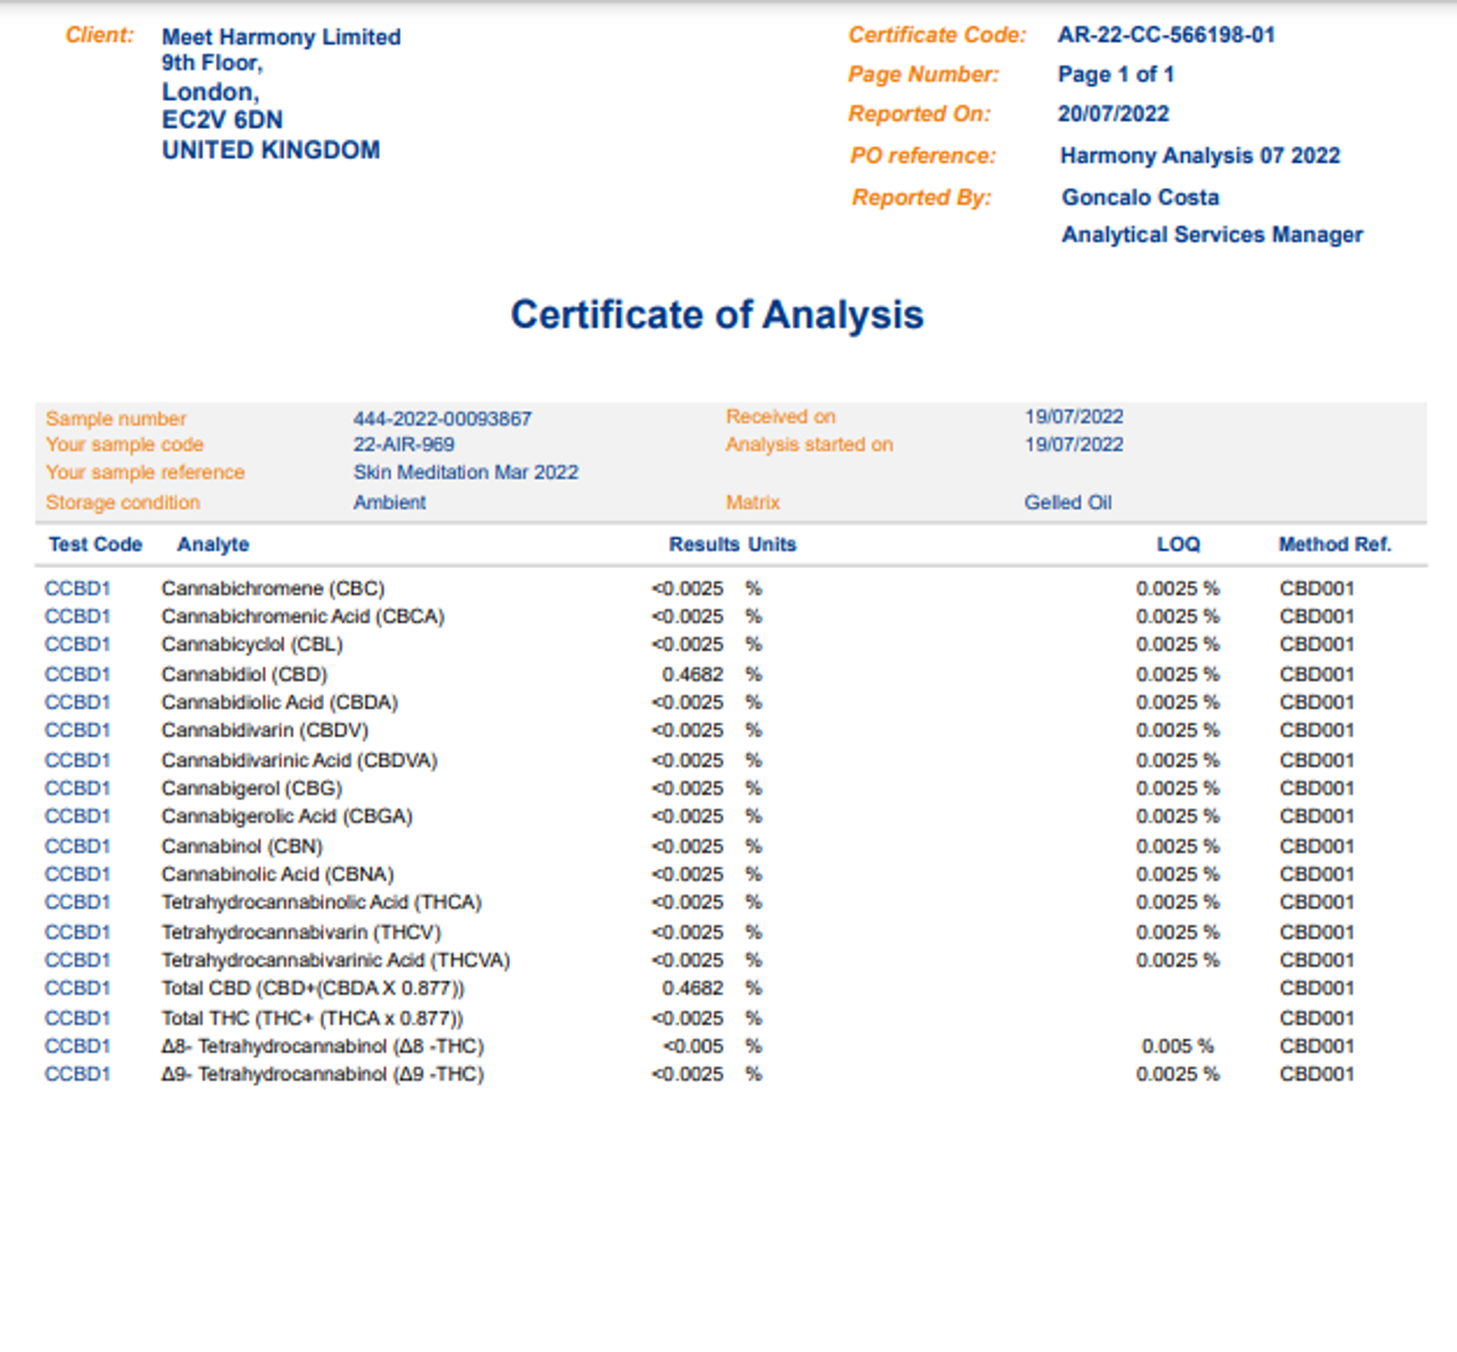Select the sample reference Skin Meditation Mar 2022
Viewport: 1457px width, 1352px height.
pyautogui.click(x=465, y=473)
